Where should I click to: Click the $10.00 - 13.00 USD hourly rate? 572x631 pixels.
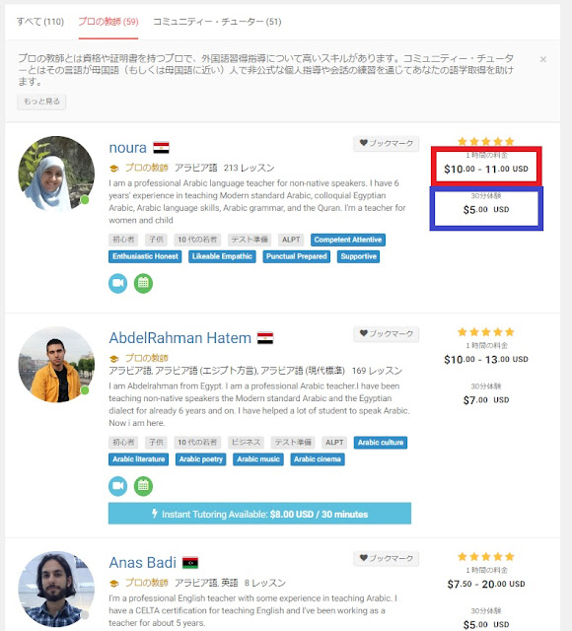pos(486,359)
